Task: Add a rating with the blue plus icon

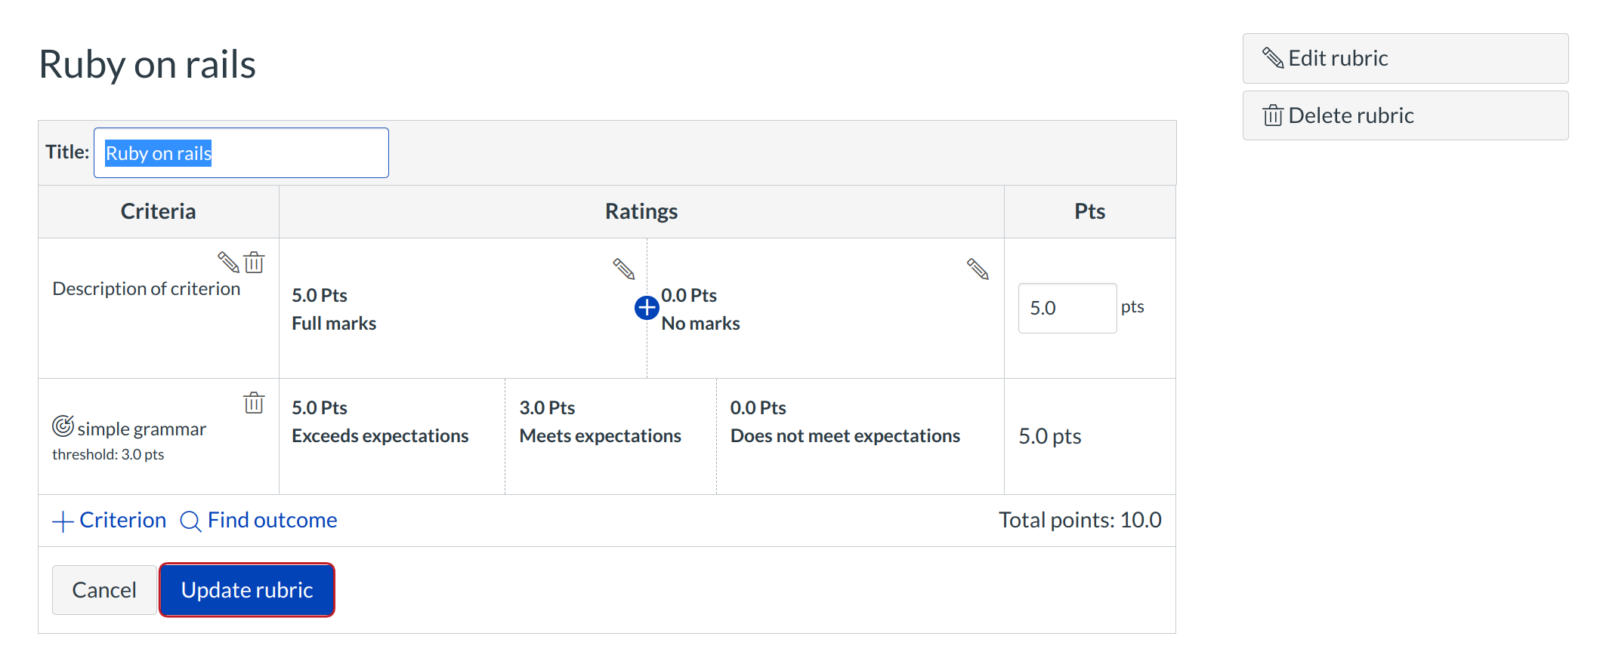Action: click(647, 308)
